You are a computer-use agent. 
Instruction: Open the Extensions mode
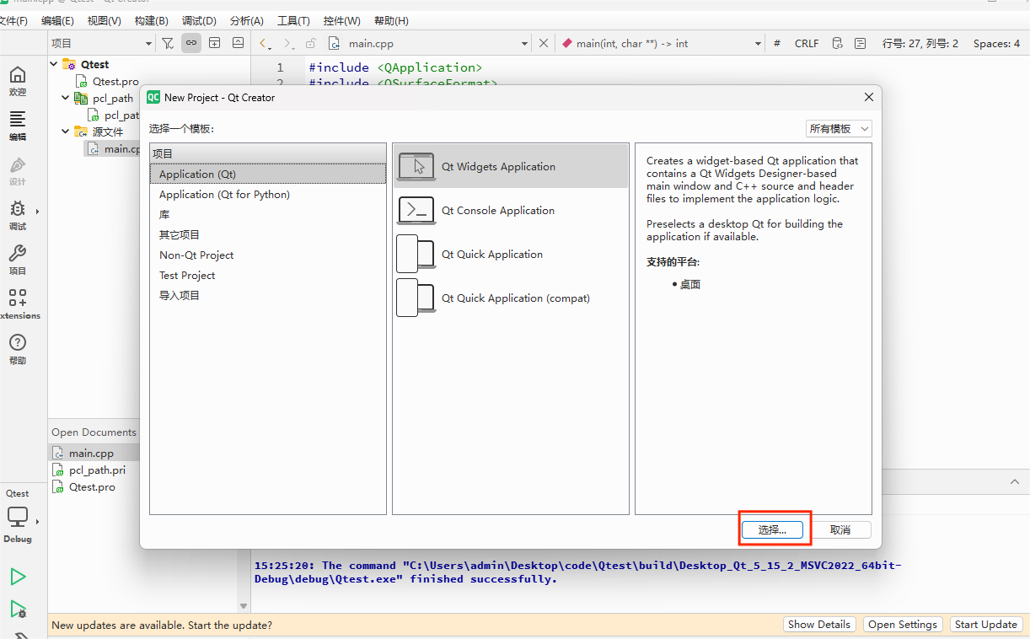pos(17,304)
